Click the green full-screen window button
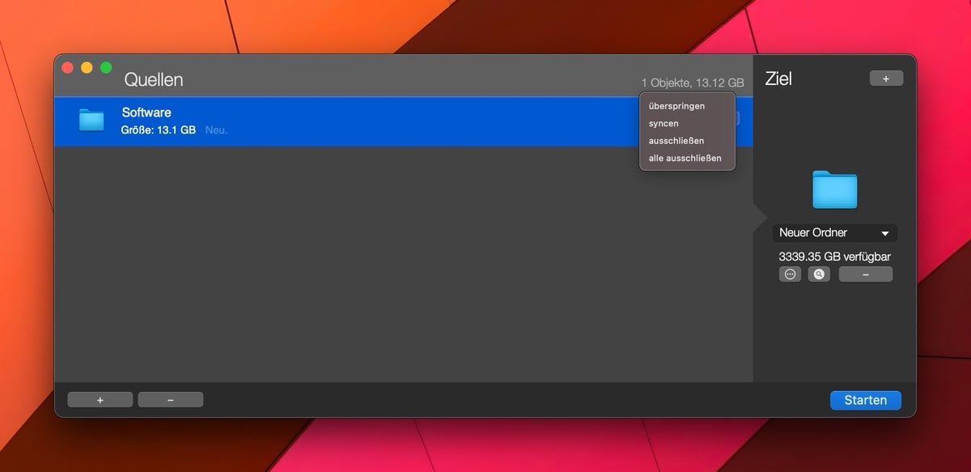971x472 pixels. 105,68
